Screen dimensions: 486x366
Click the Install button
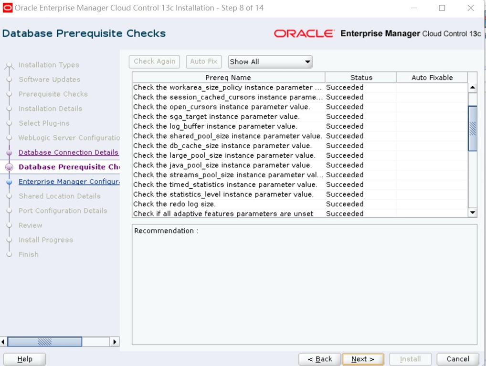(x=411, y=359)
